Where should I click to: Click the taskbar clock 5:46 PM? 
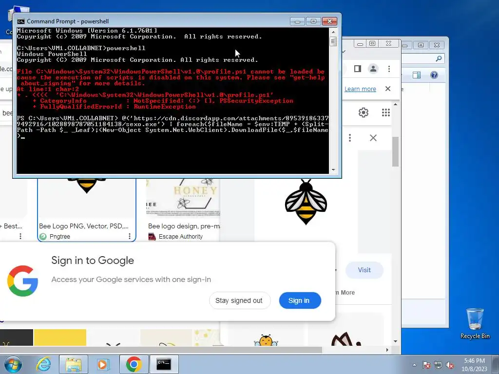tap(474, 361)
